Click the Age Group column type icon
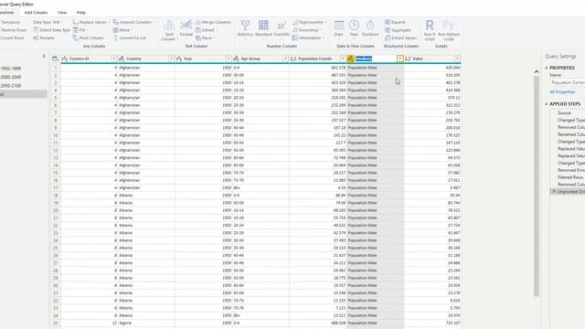 pyautogui.click(x=236, y=58)
